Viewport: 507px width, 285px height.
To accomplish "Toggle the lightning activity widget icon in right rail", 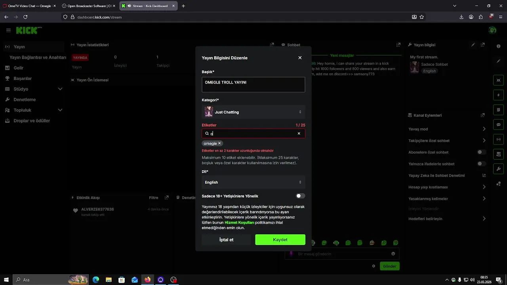I will (498, 95).
